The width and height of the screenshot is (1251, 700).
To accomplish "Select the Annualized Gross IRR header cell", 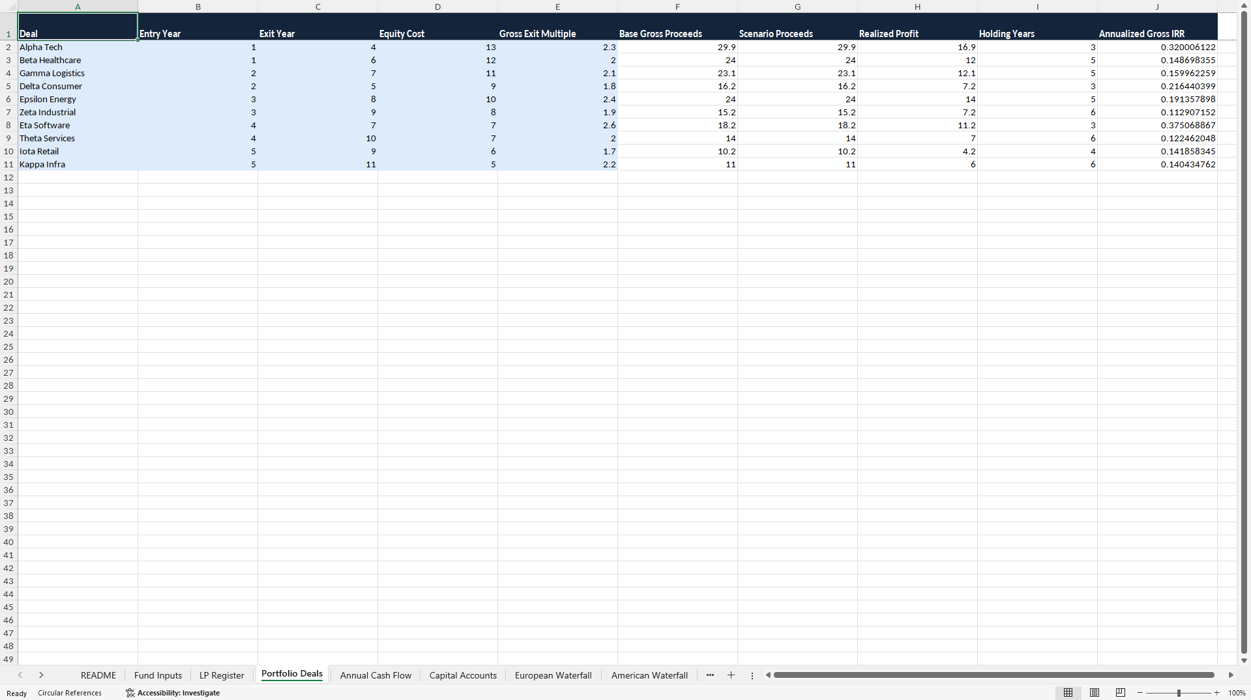I will [1157, 27].
